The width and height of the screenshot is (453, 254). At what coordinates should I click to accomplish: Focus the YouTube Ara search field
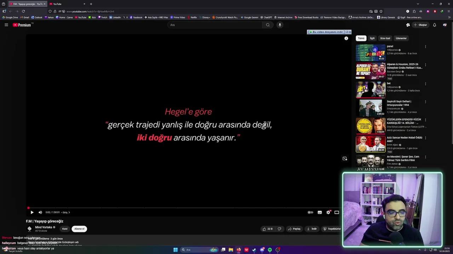pyautogui.click(x=215, y=25)
